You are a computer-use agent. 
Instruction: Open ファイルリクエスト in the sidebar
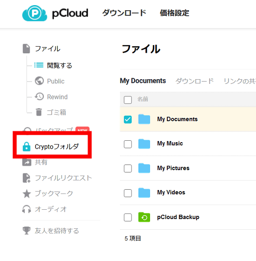click(63, 178)
